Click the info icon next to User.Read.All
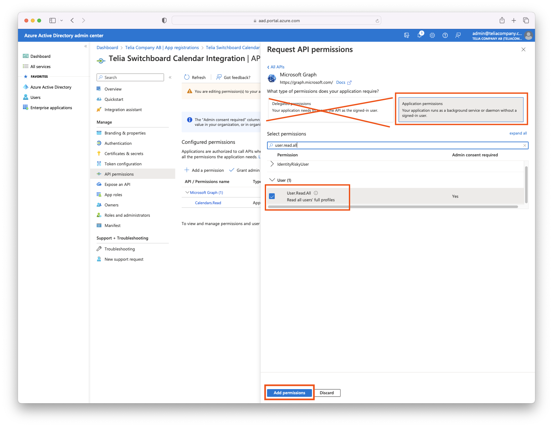The width and height of the screenshot is (553, 427). tap(316, 193)
